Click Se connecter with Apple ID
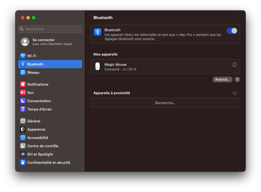This screenshot has width=261, height=192. click(44, 42)
